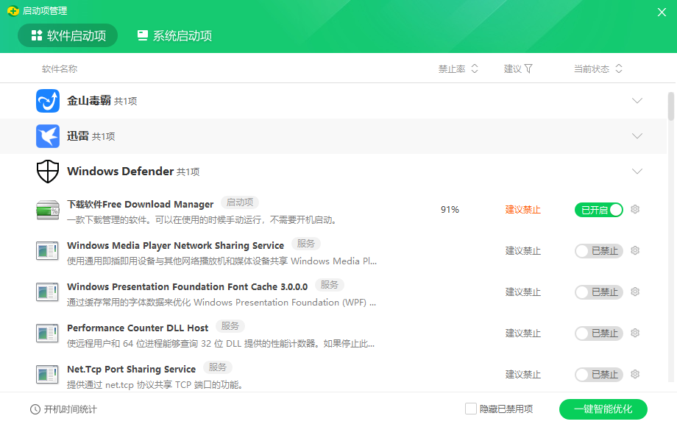Image resolution: width=677 pixels, height=427 pixels.
Task: Click 服务 tag beside Performance Counter DLL Host
Action: point(230,326)
